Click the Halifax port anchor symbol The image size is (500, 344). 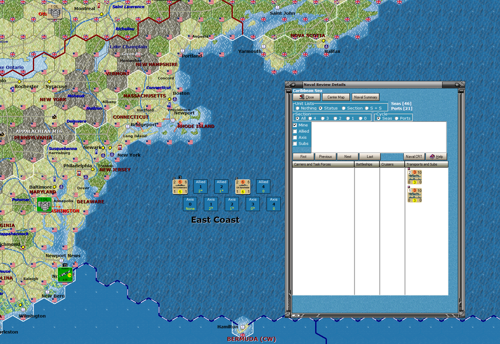coord(326,46)
